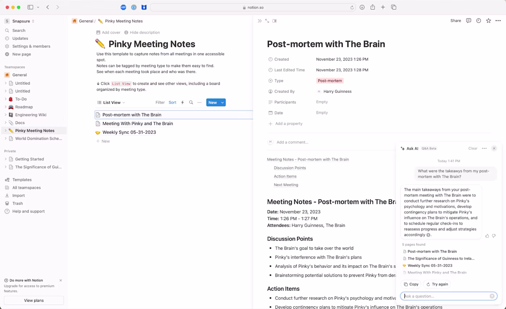Click the View plans button
The width and height of the screenshot is (506, 309).
coord(34,300)
